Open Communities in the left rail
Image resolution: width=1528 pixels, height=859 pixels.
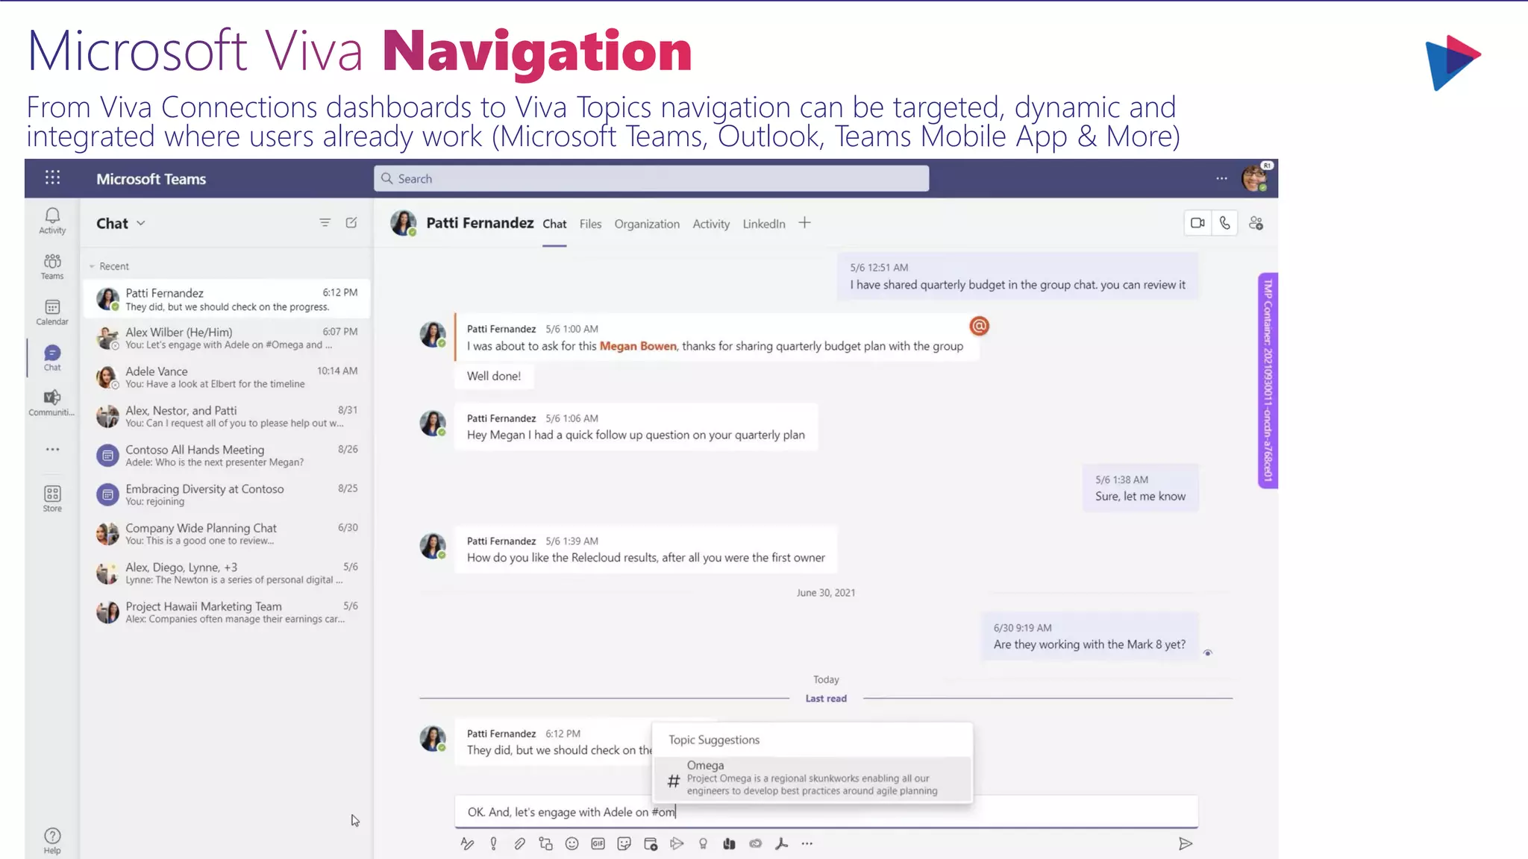pyautogui.click(x=52, y=403)
